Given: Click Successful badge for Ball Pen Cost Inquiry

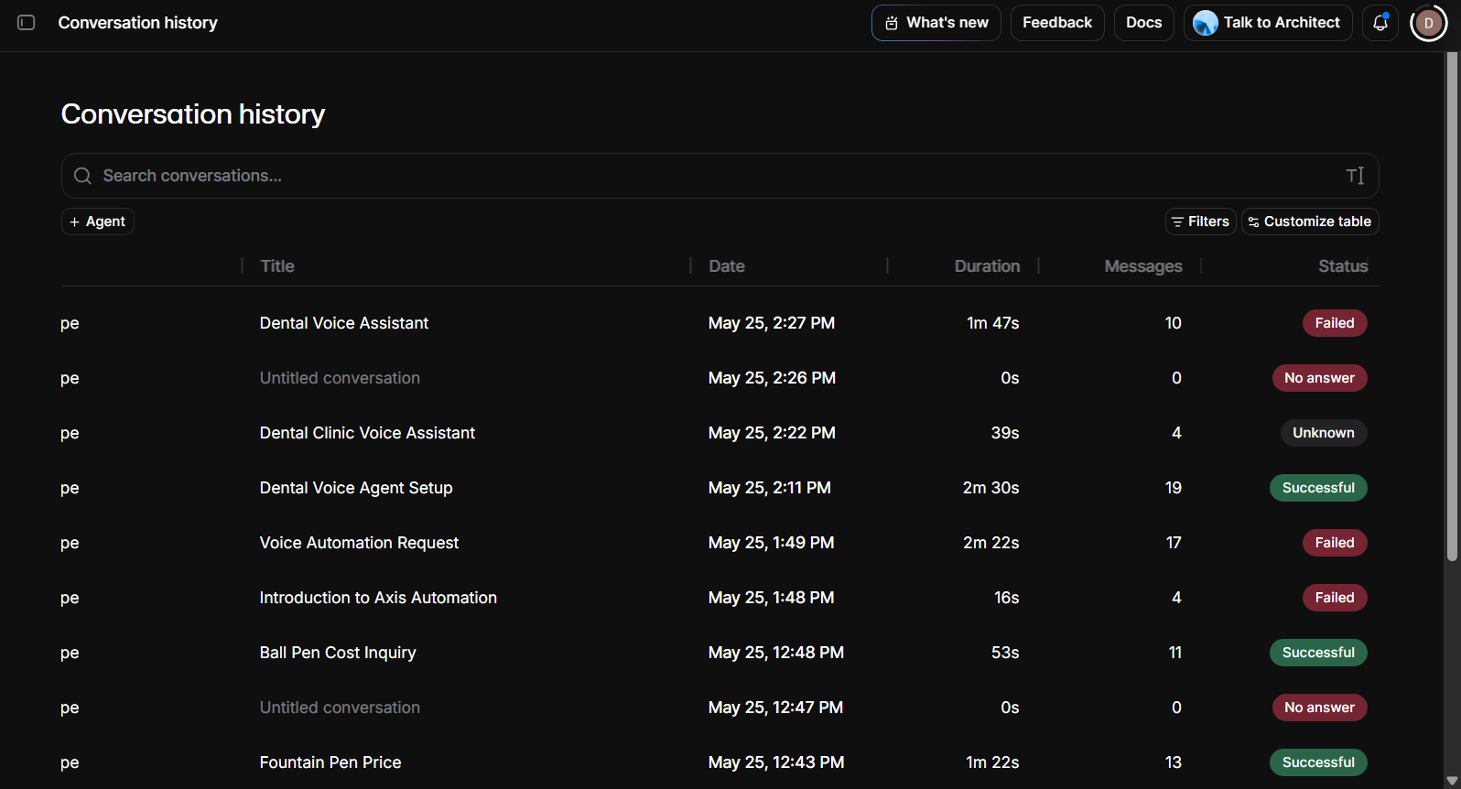Looking at the screenshot, I should [1318, 653].
